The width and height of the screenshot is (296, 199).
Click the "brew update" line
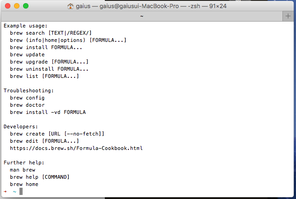tap(27, 54)
